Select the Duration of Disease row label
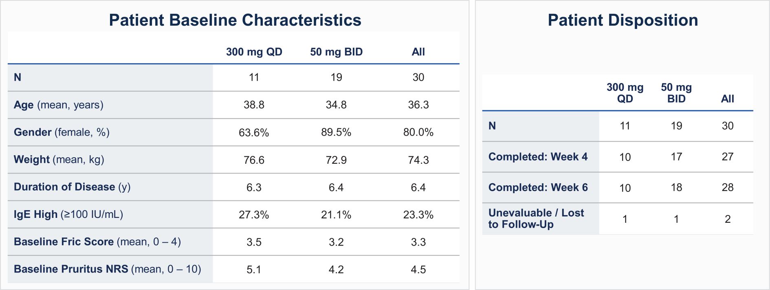The height and width of the screenshot is (290, 770). 72,187
